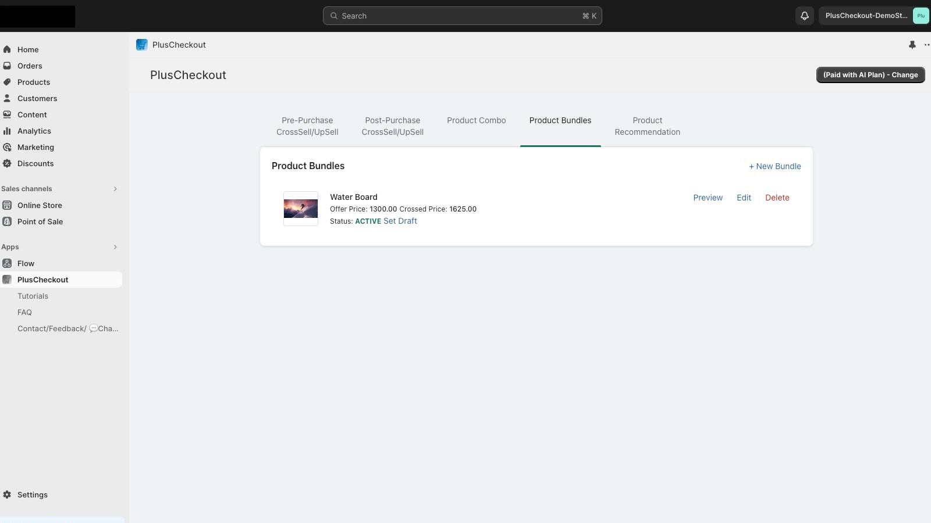Open the Pre-Purchase CrossSell/UpSell tab

coord(307,126)
